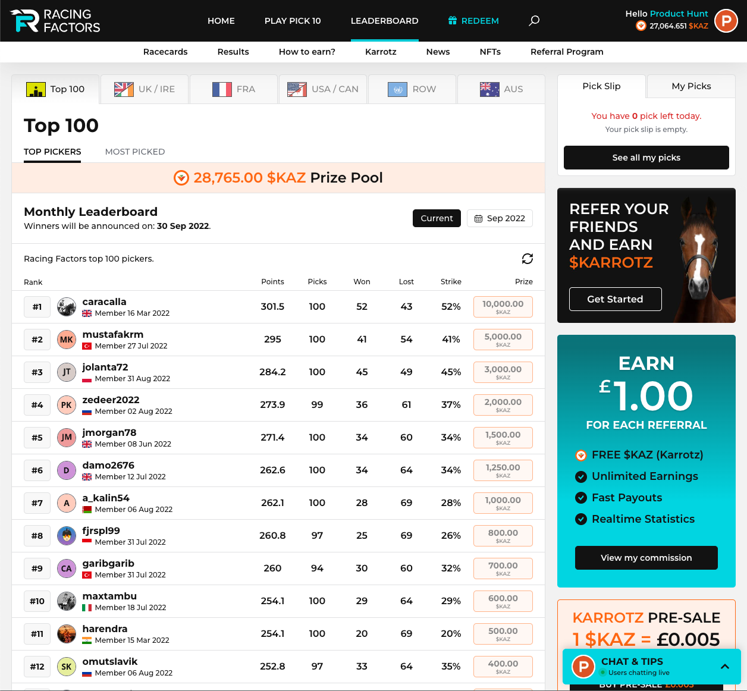Click damo2676's D avatar

67,470
